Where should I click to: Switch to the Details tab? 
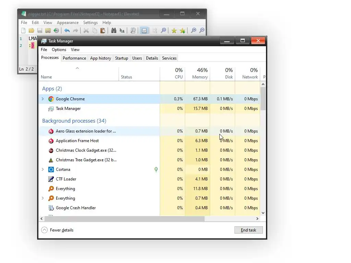[x=152, y=58]
